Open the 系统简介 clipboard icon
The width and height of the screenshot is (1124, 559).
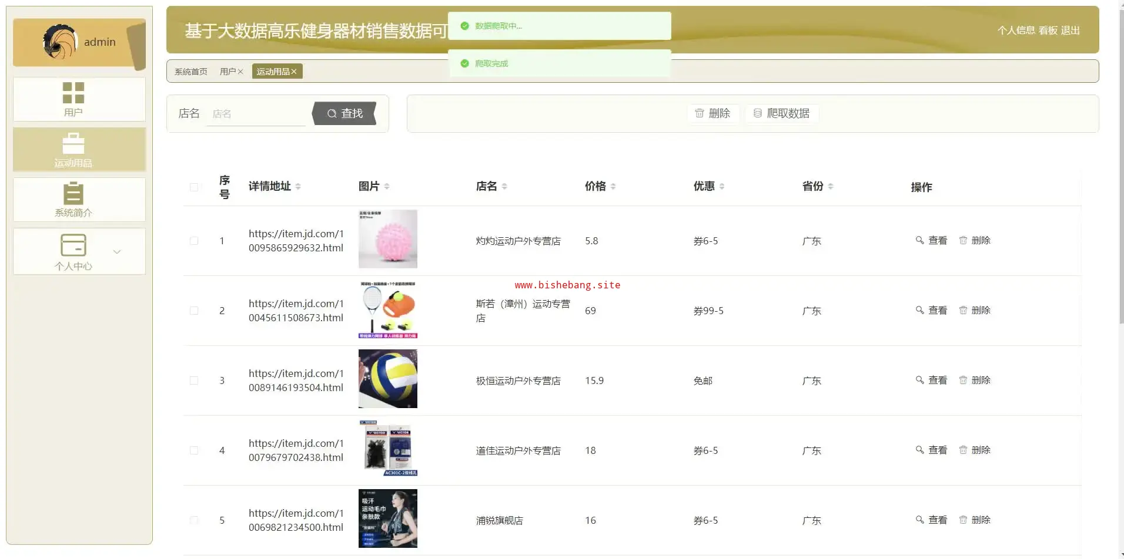(73, 193)
